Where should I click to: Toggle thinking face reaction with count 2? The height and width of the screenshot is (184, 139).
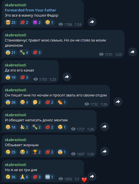click(37, 102)
